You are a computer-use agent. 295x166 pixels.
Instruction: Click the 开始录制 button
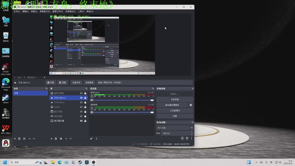click(174, 100)
